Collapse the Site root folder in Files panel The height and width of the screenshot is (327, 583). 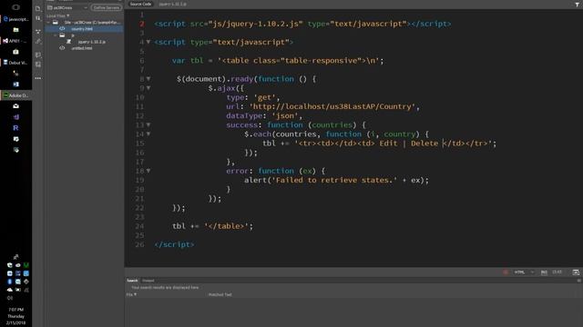(48, 22)
